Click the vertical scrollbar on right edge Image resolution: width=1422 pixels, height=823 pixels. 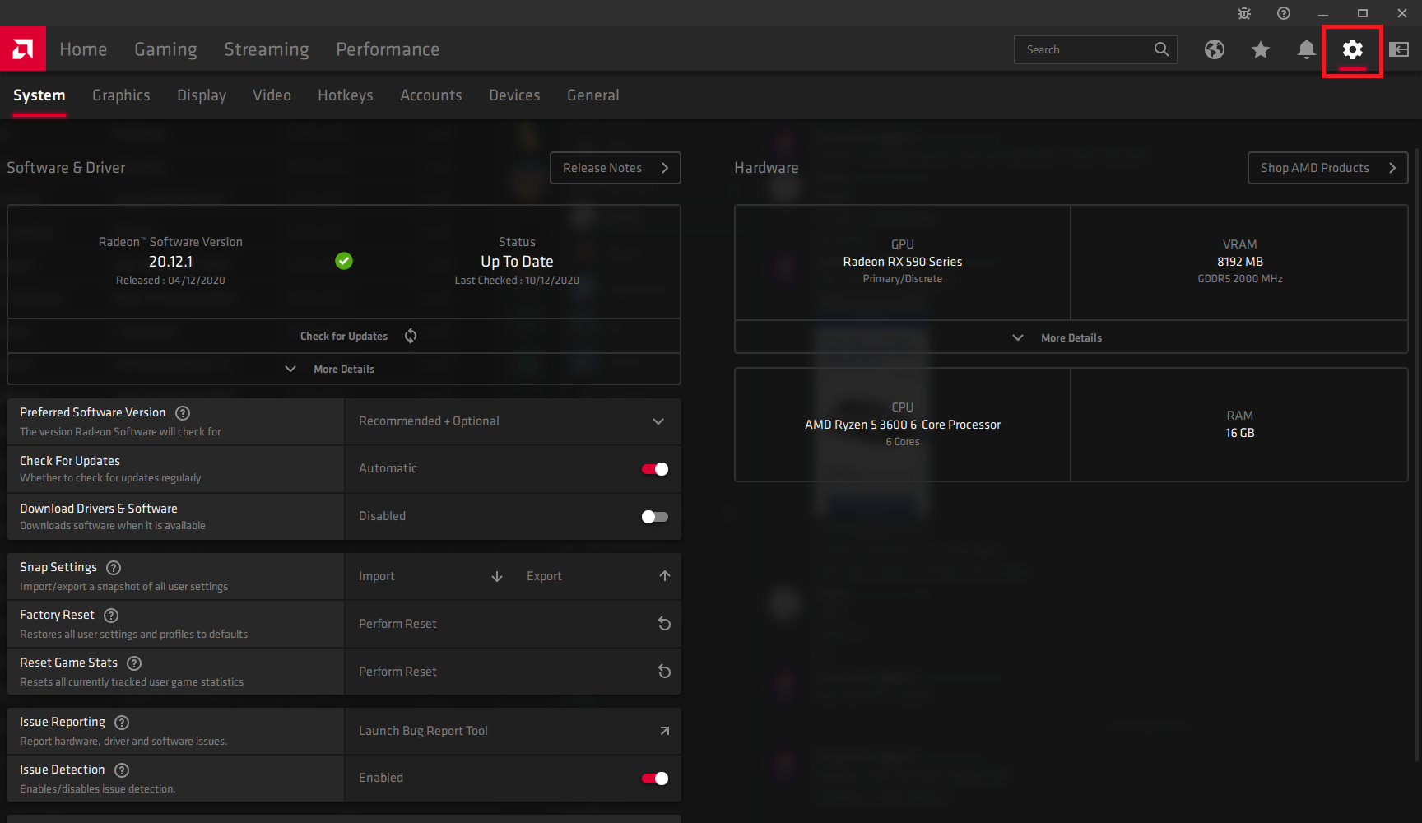point(1417,454)
